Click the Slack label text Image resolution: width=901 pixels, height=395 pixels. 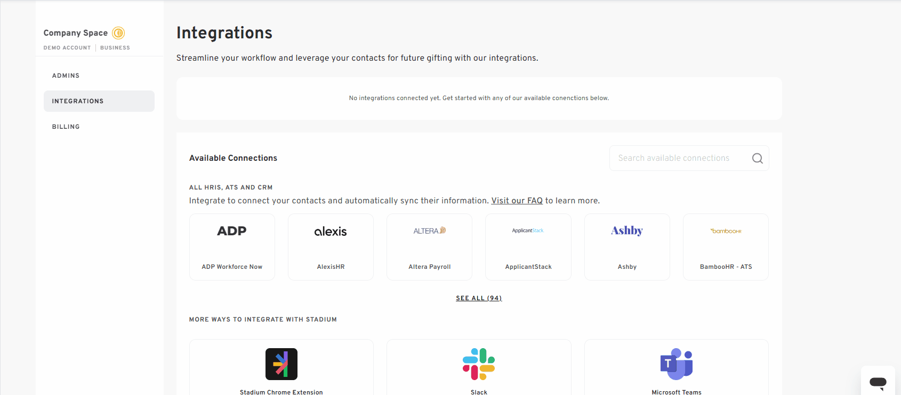[479, 392]
